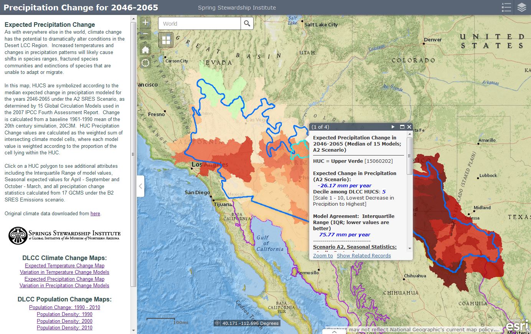Click the 'Chihuahua' city label

(x=415, y=276)
